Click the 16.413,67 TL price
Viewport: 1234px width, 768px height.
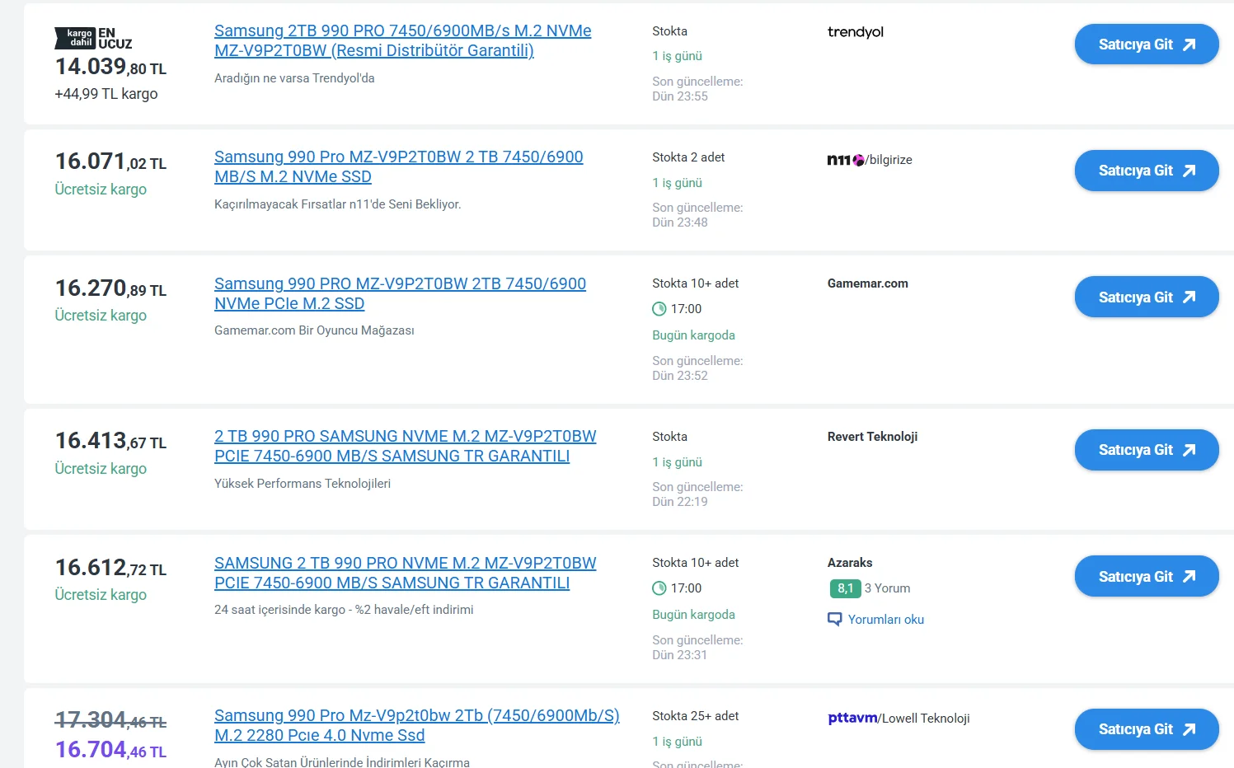tap(110, 441)
